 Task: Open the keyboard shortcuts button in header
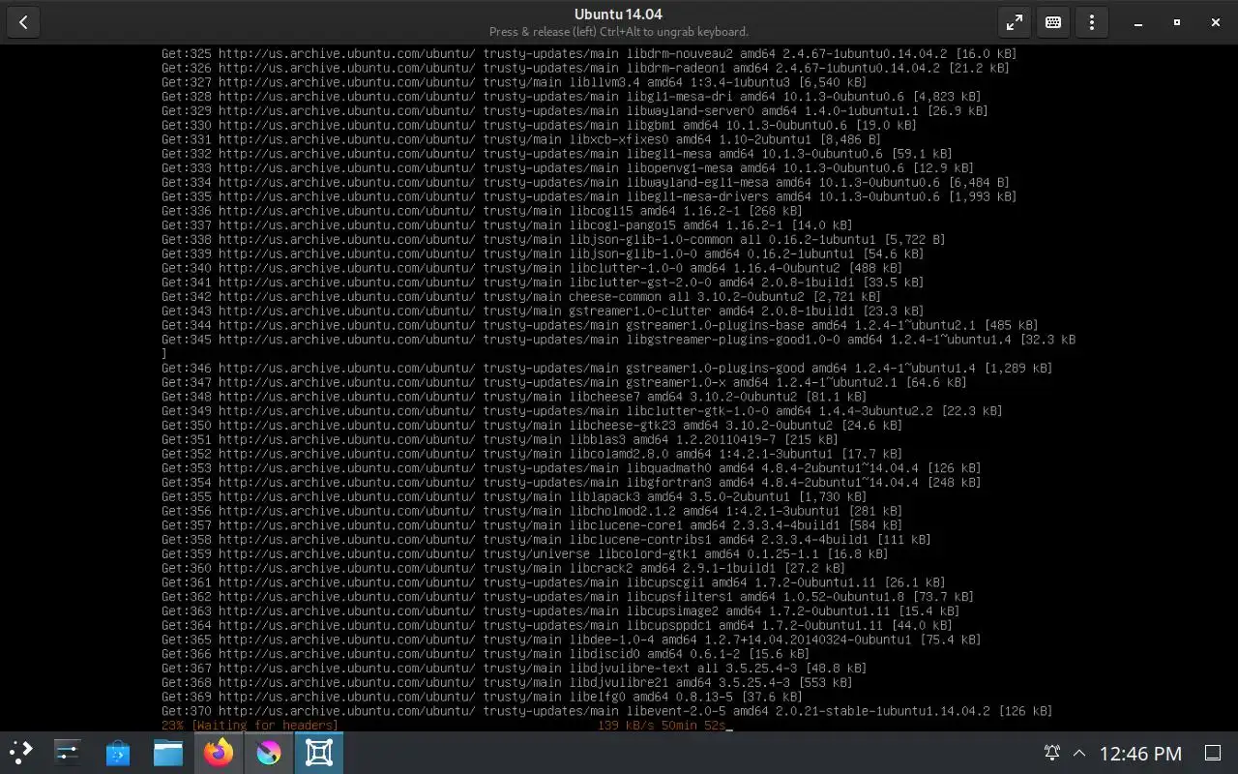pyautogui.click(x=1053, y=22)
